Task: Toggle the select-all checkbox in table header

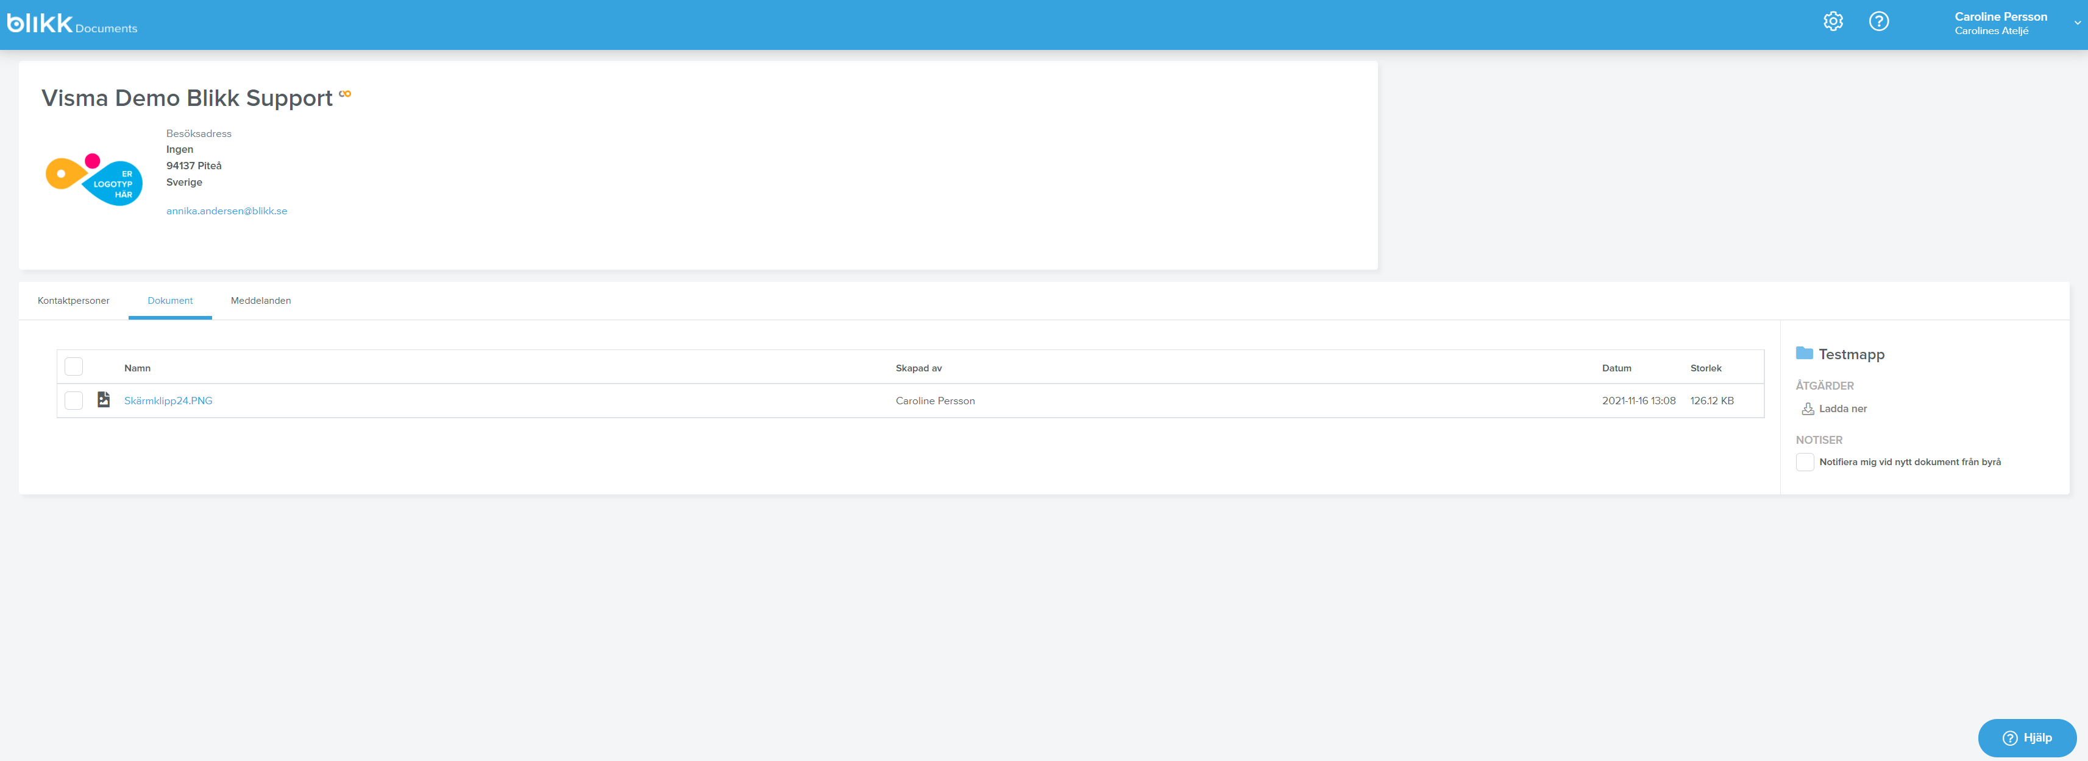Action: pyautogui.click(x=74, y=366)
